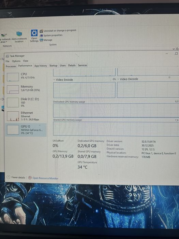Click the driver version 32.0.15.9174 text
This screenshot has height=239, width=179.
[149, 142]
